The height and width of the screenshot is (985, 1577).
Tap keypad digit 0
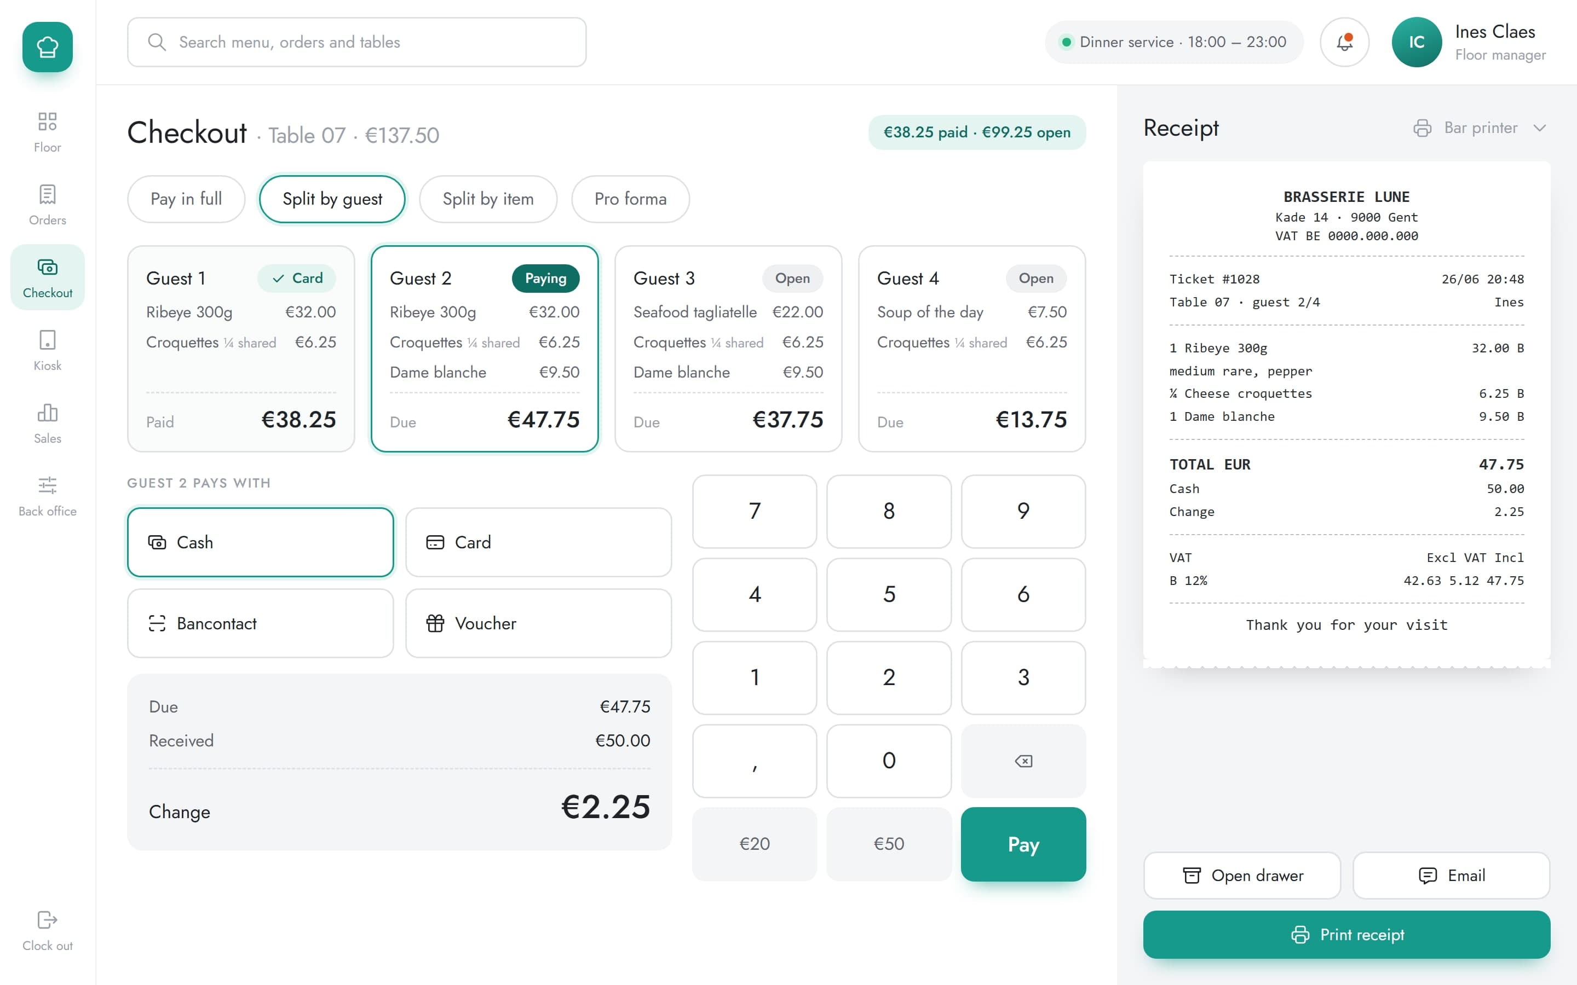[889, 761]
